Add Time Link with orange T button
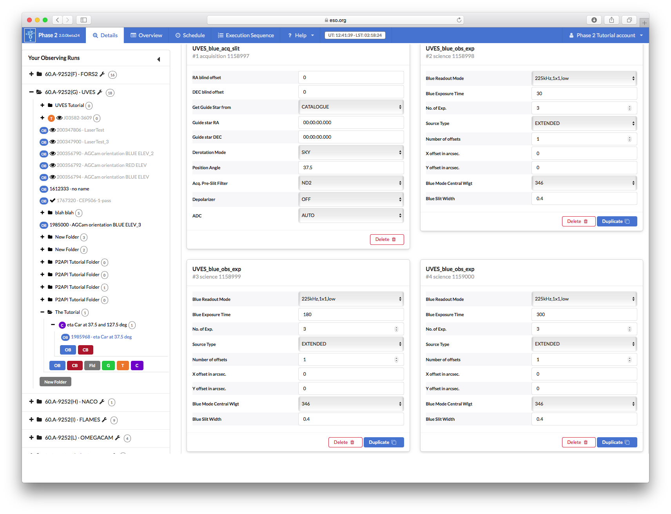This screenshot has width=671, height=514. (x=123, y=366)
